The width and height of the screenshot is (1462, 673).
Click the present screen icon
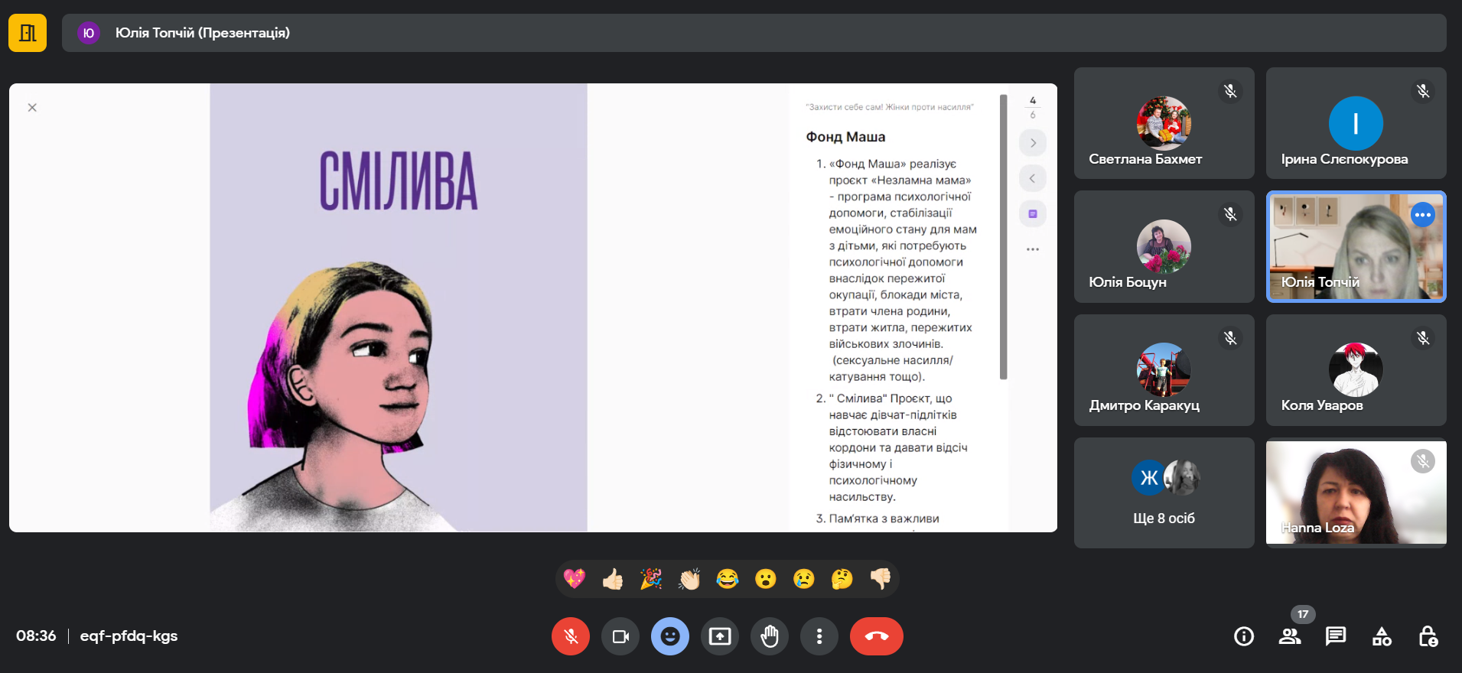point(719,636)
